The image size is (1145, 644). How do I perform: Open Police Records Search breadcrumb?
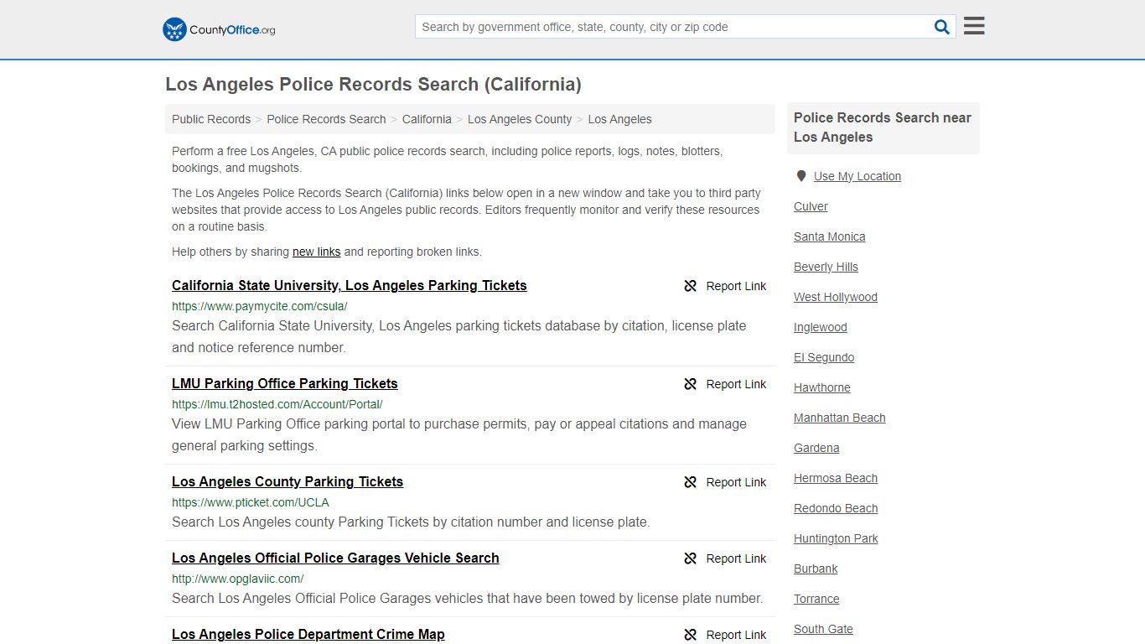(326, 119)
